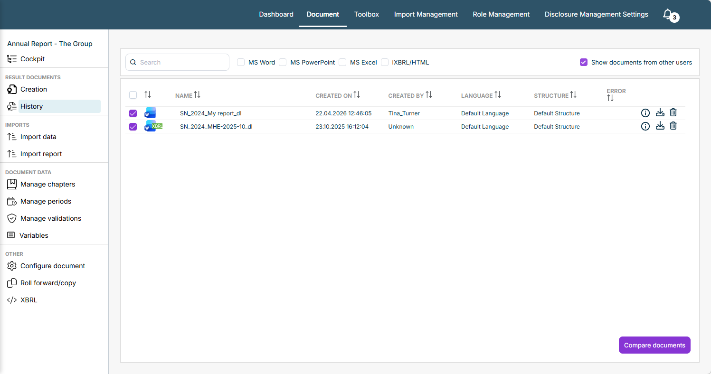Viewport: 711px width, 374px height.
Task: Open the Roll forward/copy link
Action: 48,283
